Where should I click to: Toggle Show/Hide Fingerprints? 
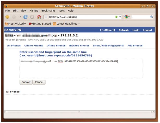108,46
